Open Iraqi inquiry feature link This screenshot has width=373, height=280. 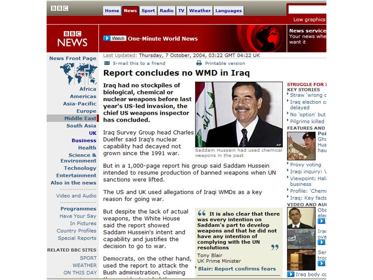308,171
